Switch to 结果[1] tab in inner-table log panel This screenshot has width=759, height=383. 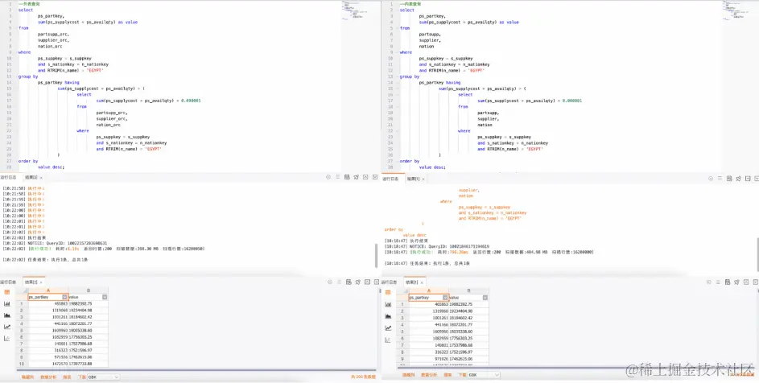point(413,179)
